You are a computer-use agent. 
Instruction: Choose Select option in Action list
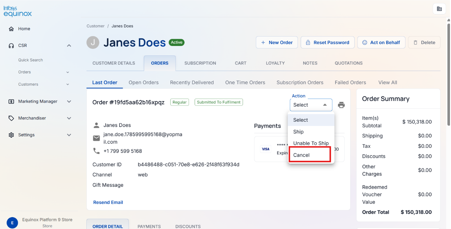pos(311,120)
